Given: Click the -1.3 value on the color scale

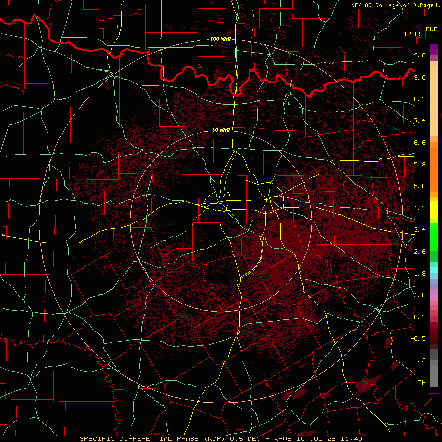Looking at the screenshot, I should pyautogui.click(x=418, y=360).
